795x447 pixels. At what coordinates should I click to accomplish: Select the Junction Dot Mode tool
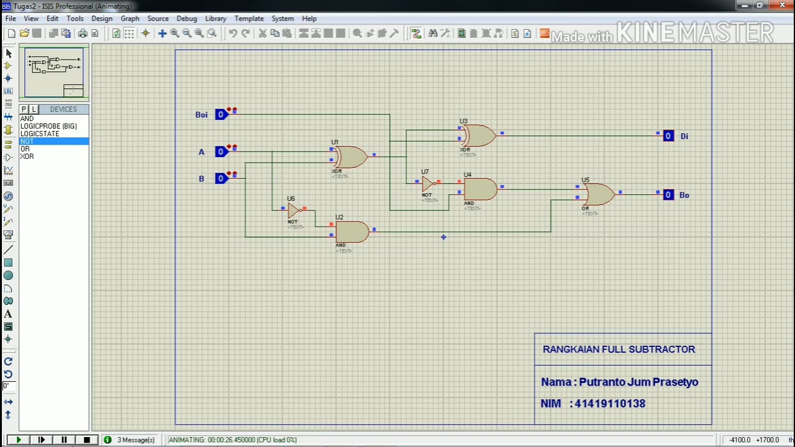[x=8, y=78]
